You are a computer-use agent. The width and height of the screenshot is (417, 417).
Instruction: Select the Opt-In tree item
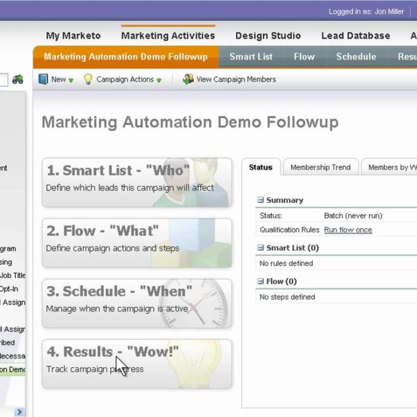(x=9, y=289)
